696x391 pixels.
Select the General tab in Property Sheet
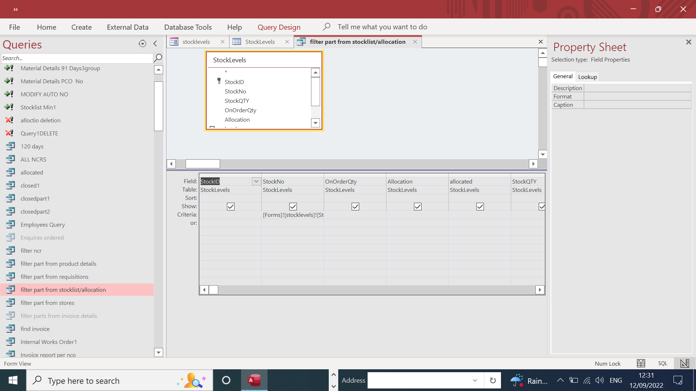point(563,76)
